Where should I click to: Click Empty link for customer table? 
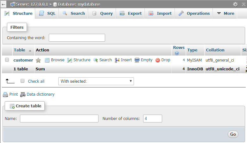pos(147,60)
